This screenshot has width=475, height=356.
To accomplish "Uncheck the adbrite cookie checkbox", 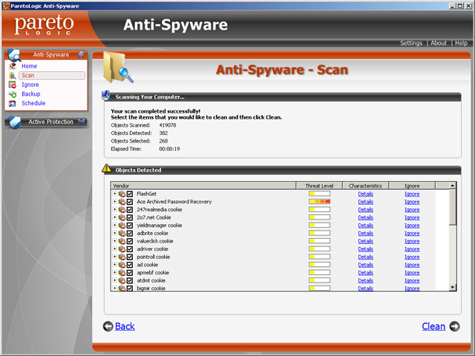I will tap(130, 233).
